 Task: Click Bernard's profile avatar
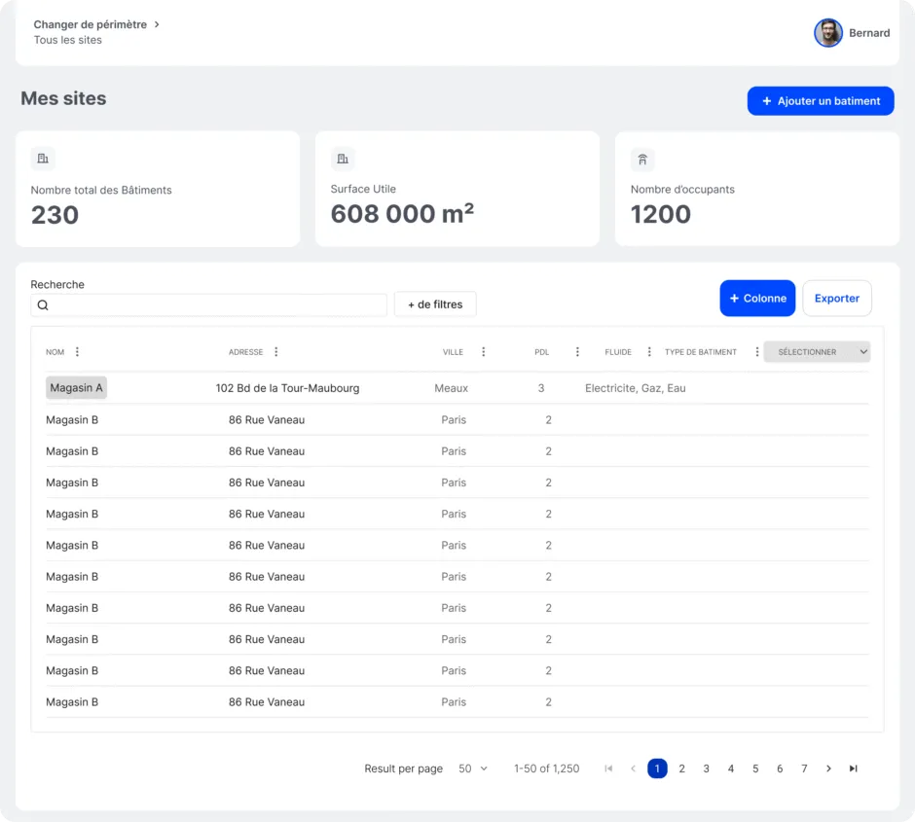click(828, 33)
